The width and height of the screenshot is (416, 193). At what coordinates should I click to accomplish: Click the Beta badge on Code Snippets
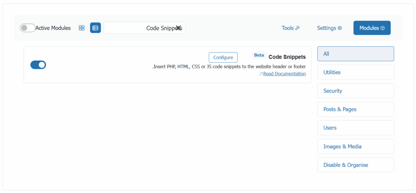pyautogui.click(x=259, y=55)
